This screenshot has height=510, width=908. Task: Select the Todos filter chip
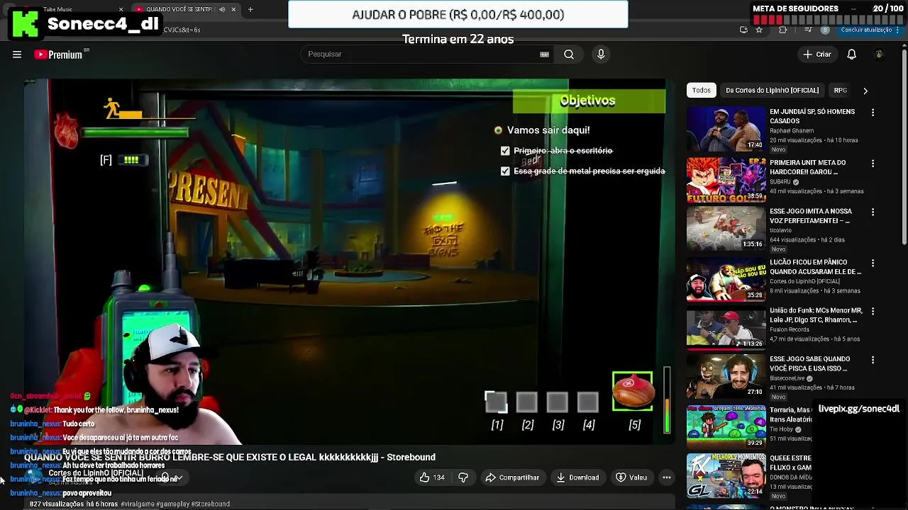(x=702, y=91)
